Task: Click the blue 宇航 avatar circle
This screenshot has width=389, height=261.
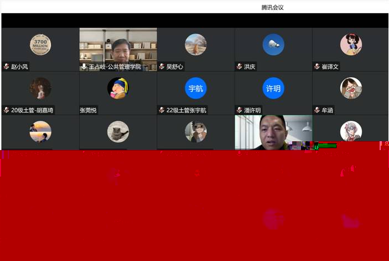Action: [195, 88]
